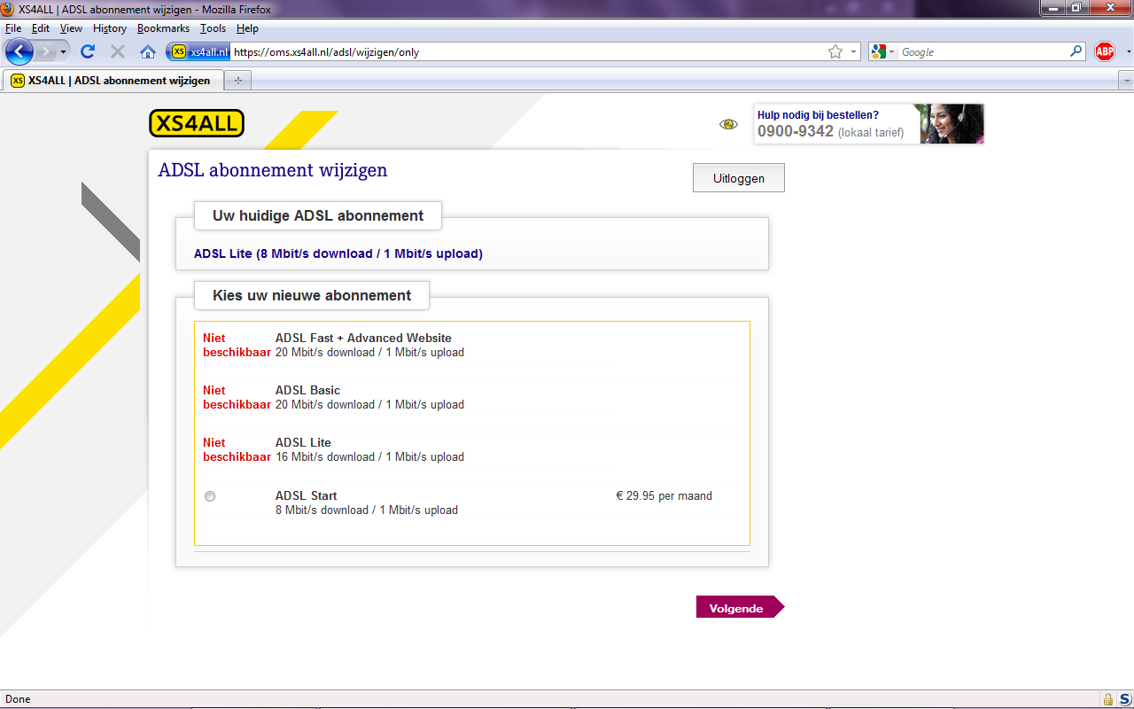Click the search magnifier icon in Google box

click(x=1076, y=51)
